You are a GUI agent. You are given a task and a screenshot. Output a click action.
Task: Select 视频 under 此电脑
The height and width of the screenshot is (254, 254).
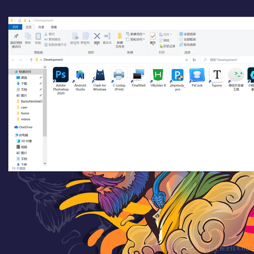tap(22, 147)
